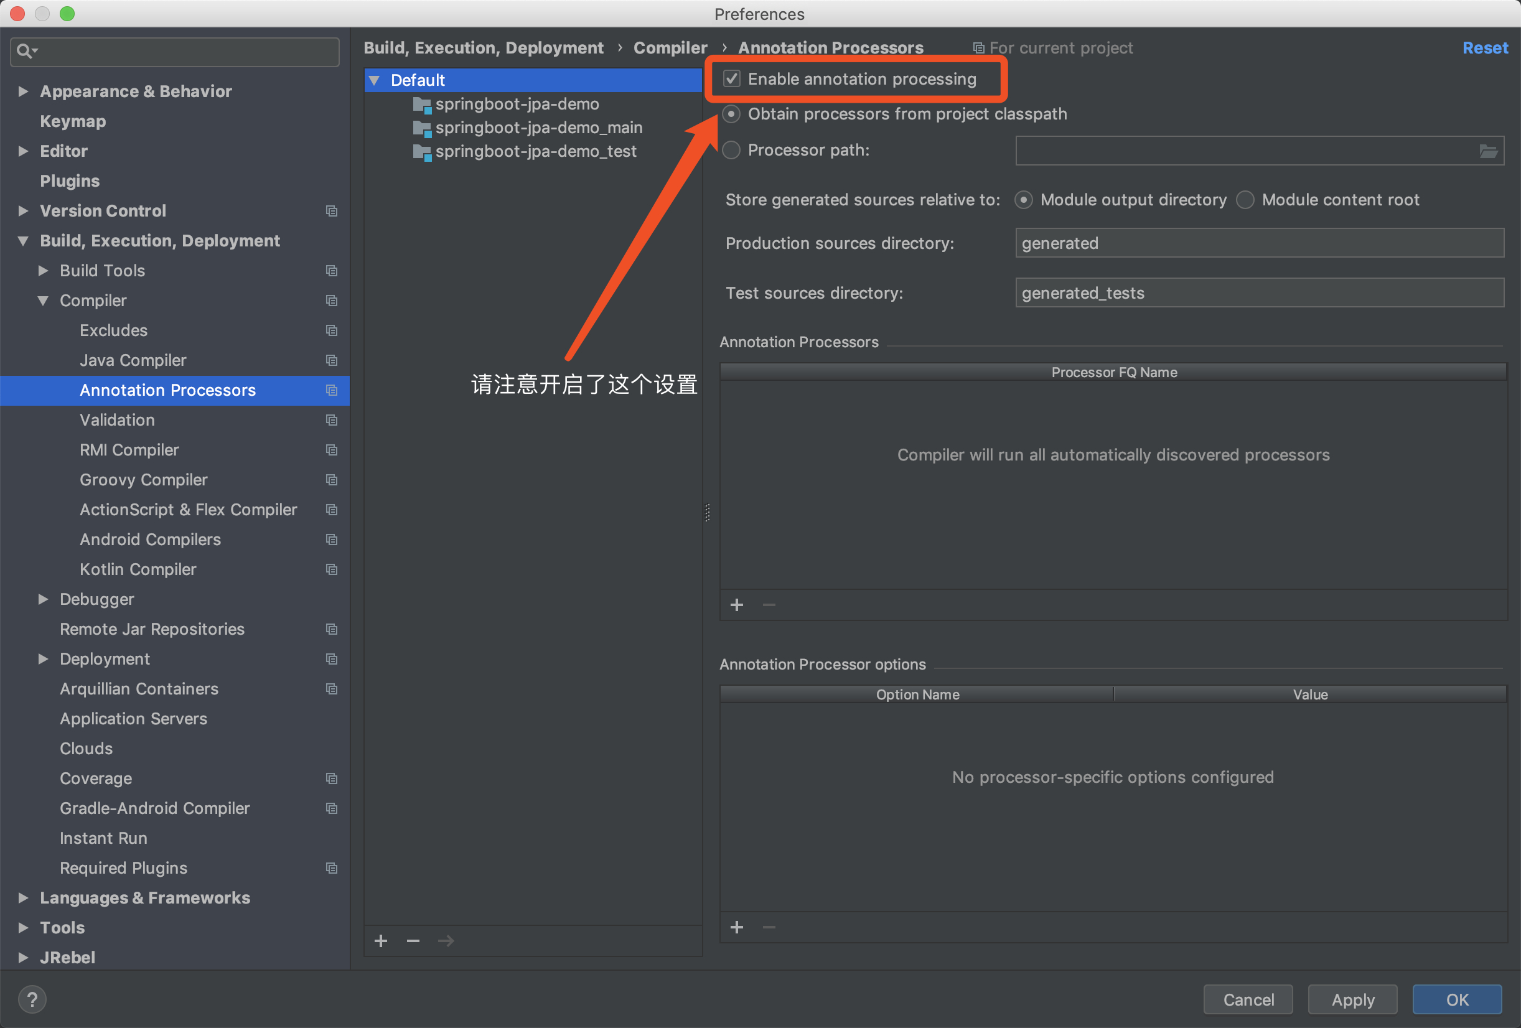
Task: Click search magnifier icon in settings
Action: [25, 51]
